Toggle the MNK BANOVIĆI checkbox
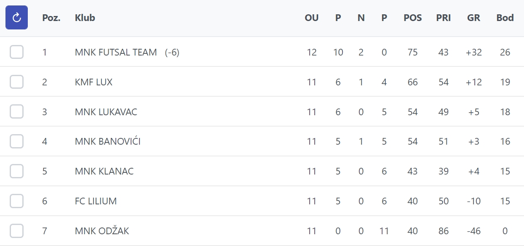Viewport: 524px width, 246px height. [x=16, y=141]
